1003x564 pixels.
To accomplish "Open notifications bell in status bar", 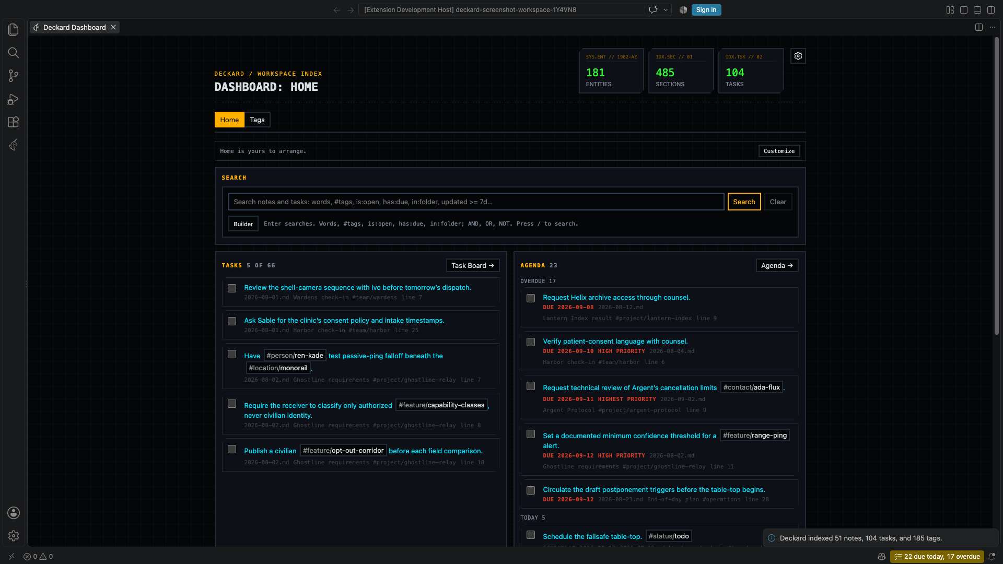I will click(992, 557).
